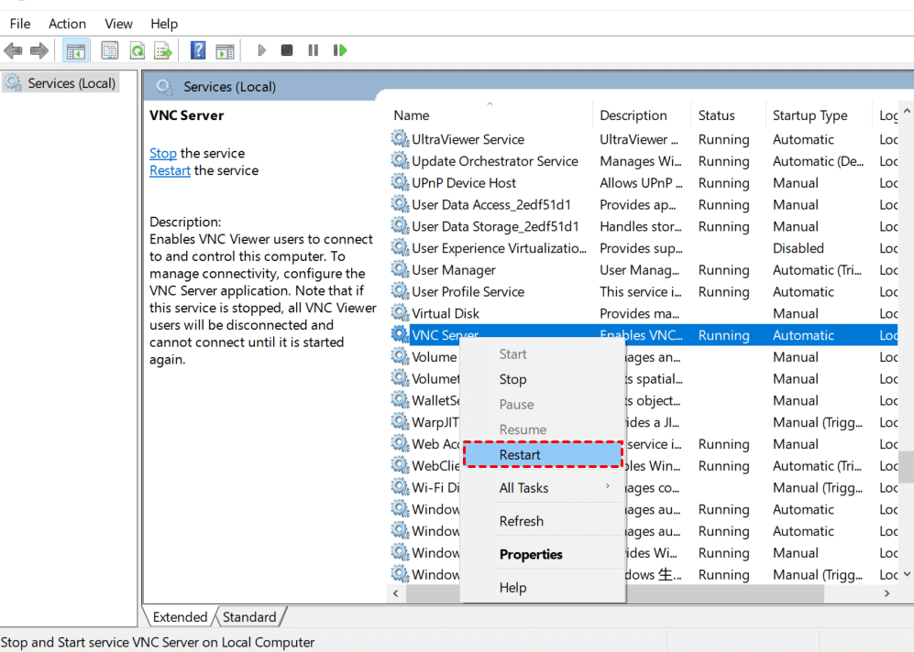Choose Refresh from the context menu
The image size is (914, 652).
pyautogui.click(x=543, y=521)
